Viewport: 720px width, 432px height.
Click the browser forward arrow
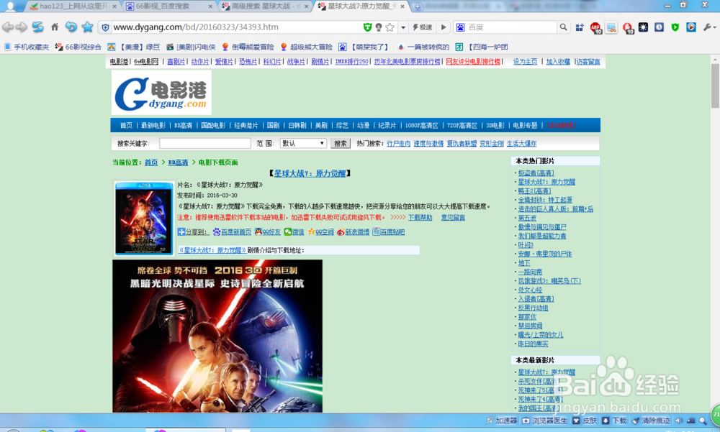[x=22, y=27]
